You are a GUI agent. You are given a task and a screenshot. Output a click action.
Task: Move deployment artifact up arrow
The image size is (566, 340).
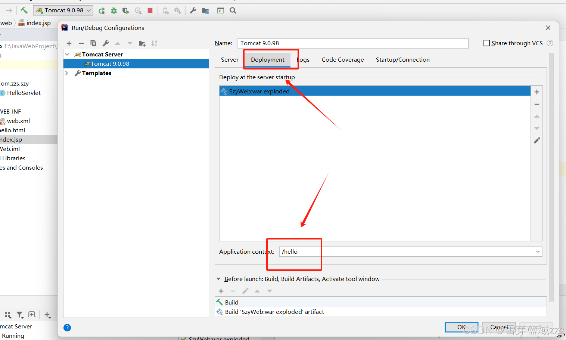point(537,117)
